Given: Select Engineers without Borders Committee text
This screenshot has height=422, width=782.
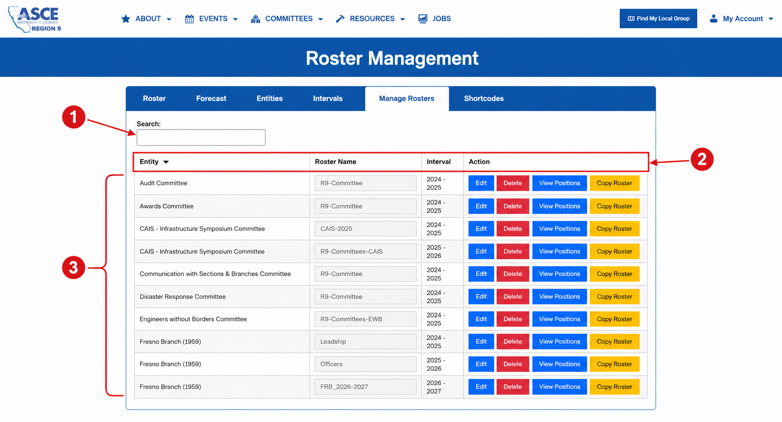Looking at the screenshot, I should pyautogui.click(x=193, y=319).
